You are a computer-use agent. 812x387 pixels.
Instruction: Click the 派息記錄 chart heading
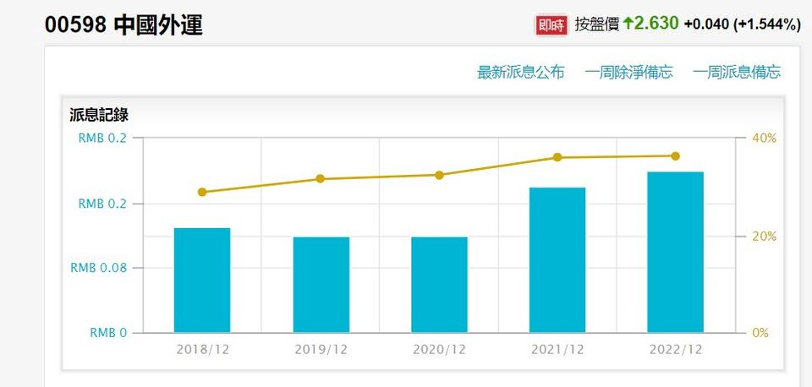click(x=99, y=115)
